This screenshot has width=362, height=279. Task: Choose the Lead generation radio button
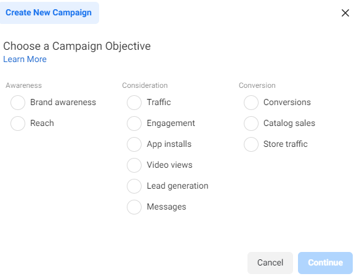[134, 186]
